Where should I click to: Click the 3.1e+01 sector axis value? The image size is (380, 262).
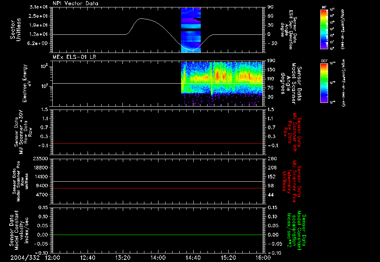tap(39, 7)
